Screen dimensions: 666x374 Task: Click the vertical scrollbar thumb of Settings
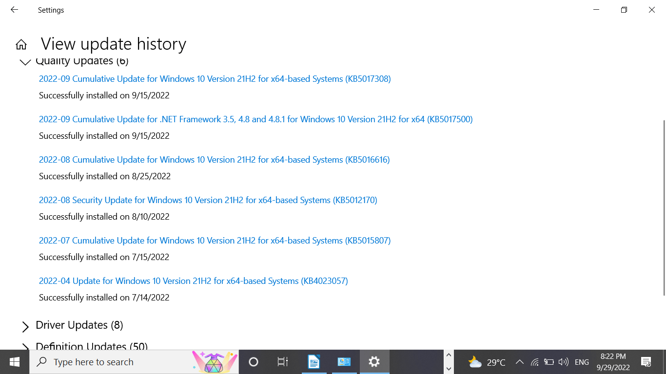click(x=664, y=207)
